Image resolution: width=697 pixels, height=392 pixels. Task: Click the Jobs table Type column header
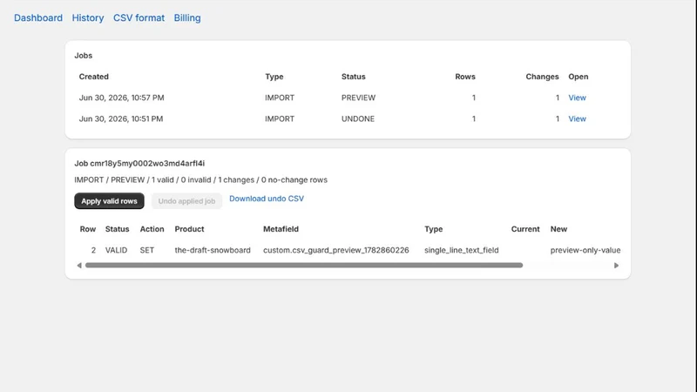point(274,77)
